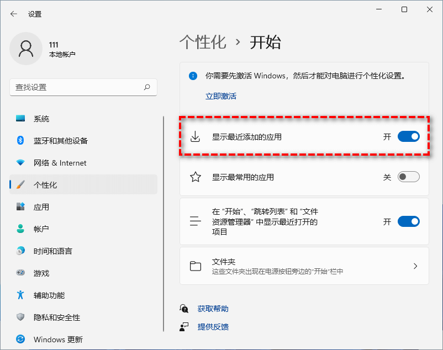Click the user avatar picture

click(x=26, y=49)
